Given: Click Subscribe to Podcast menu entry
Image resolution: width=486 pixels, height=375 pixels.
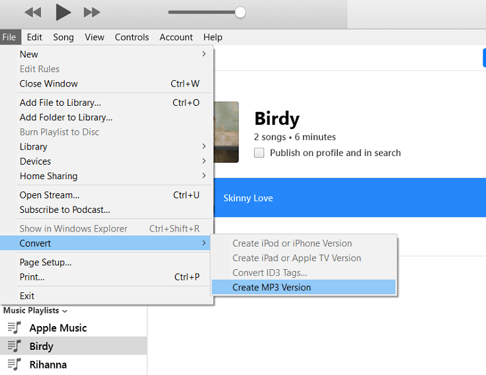Looking at the screenshot, I should pyautogui.click(x=65, y=210).
